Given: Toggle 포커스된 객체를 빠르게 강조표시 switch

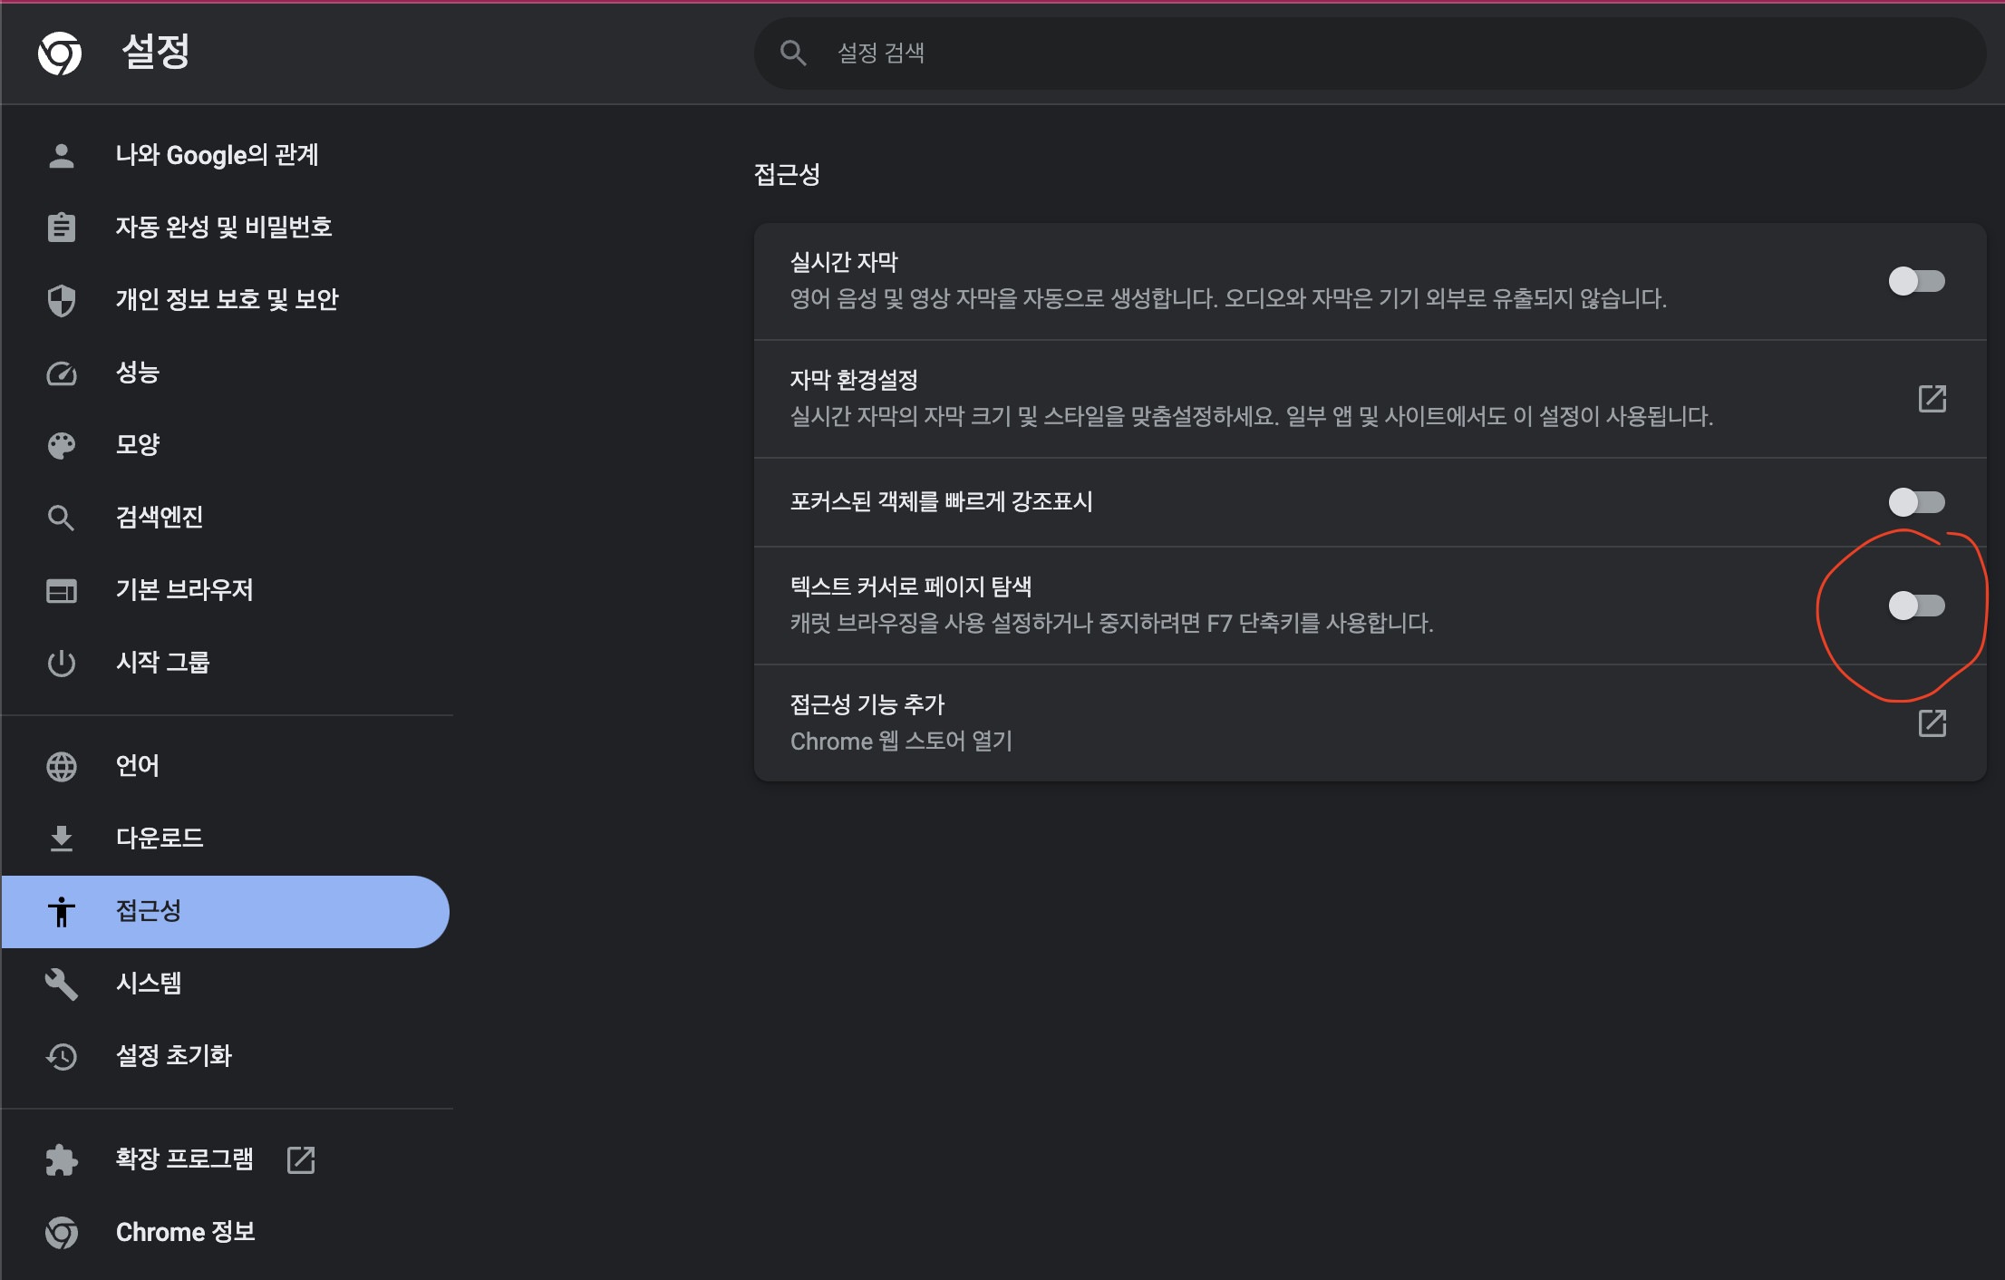Looking at the screenshot, I should pos(1916,501).
